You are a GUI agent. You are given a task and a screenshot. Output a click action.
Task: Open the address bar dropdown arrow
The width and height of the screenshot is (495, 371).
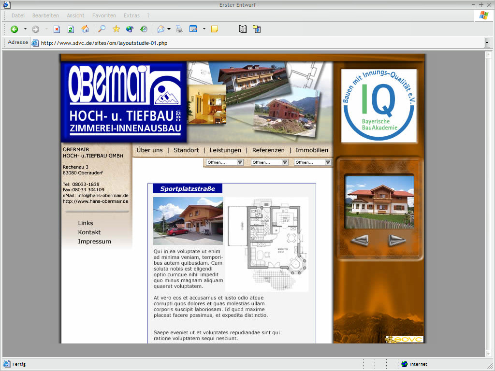487,43
